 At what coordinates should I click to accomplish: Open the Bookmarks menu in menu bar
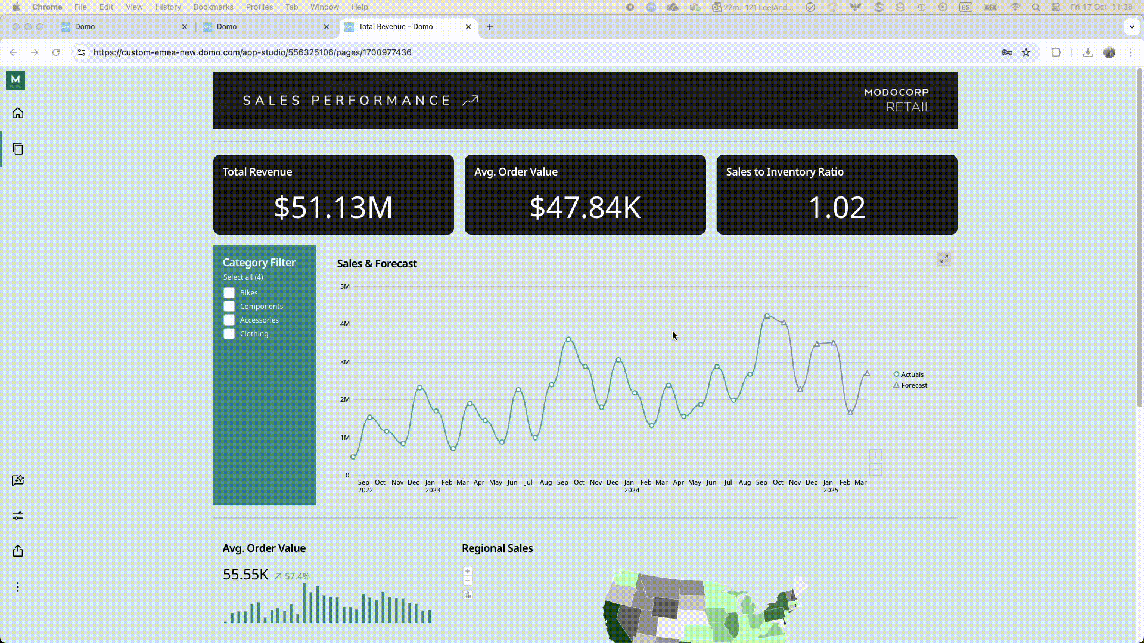click(x=213, y=7)
